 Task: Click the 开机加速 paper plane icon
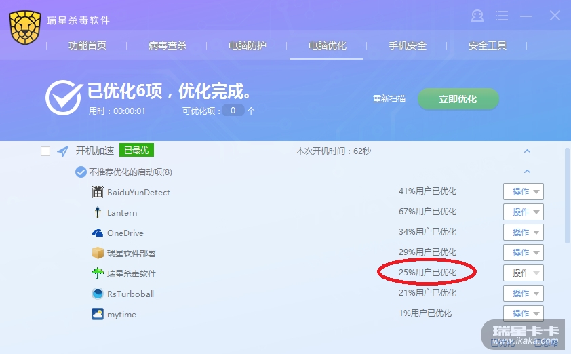62,151
